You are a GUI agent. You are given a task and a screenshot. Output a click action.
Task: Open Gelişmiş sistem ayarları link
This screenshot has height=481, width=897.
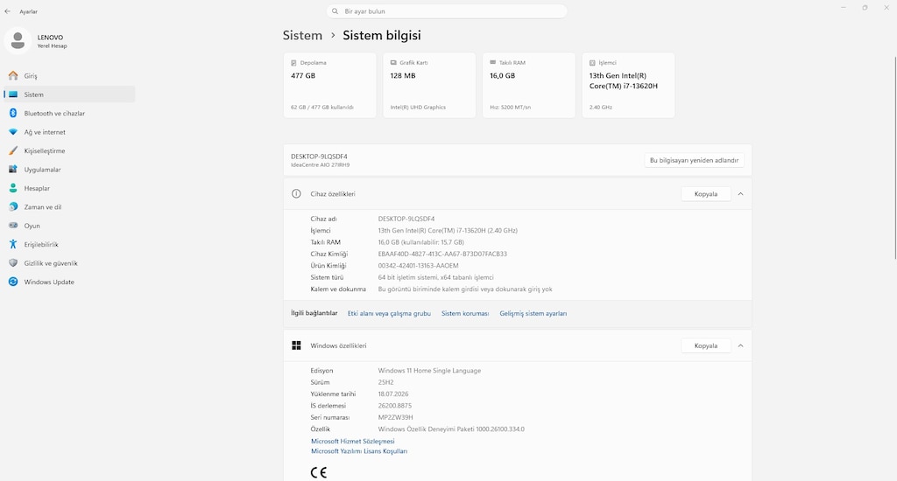pos(533,314)
